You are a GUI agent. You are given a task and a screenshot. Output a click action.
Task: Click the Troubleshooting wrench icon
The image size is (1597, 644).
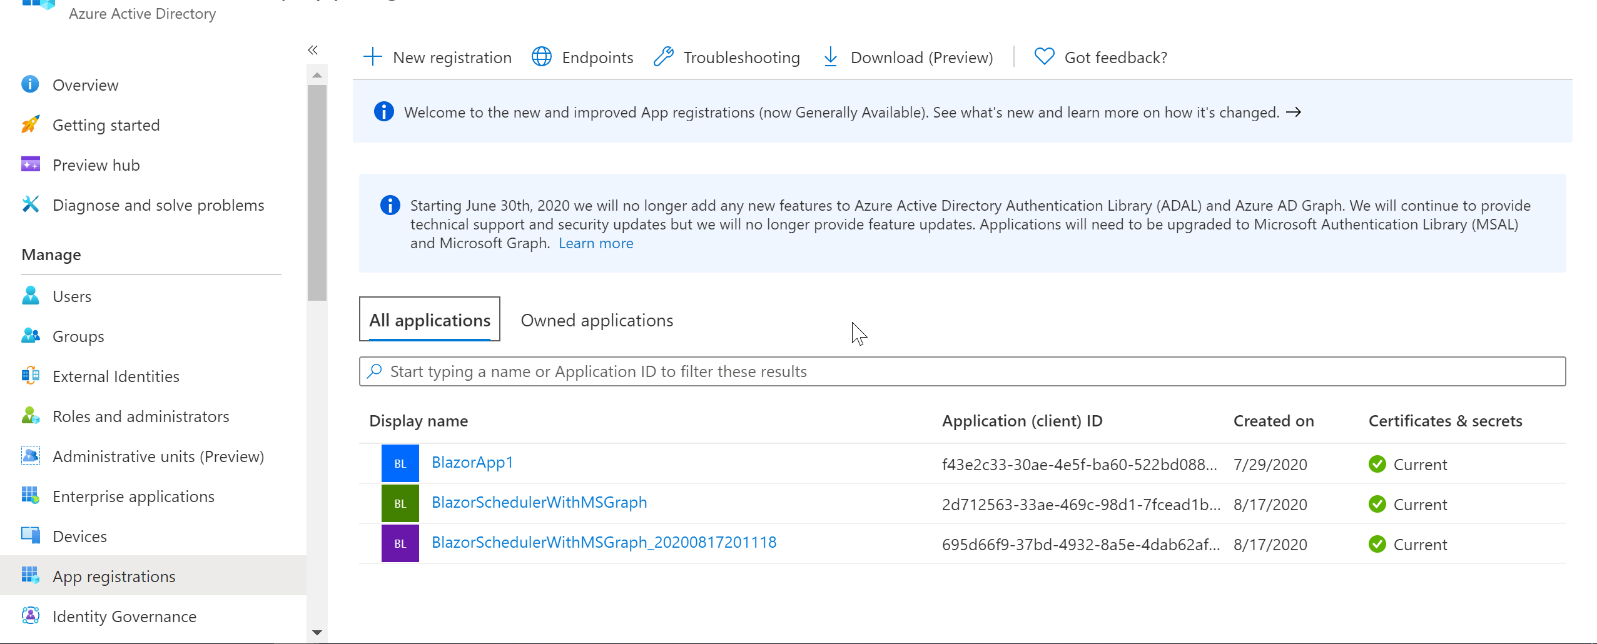point(664,57)
